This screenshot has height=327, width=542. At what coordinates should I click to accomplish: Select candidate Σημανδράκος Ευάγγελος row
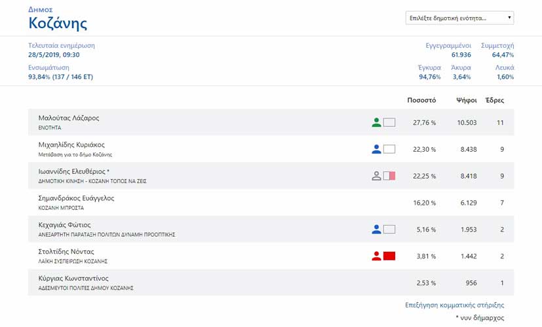[x=271, y=203]
